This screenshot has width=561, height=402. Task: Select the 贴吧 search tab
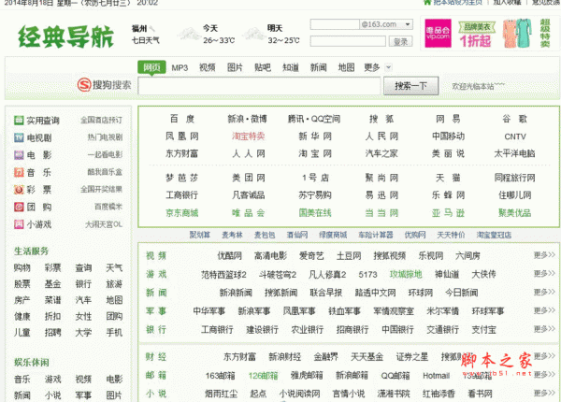(x=263, y=67)
